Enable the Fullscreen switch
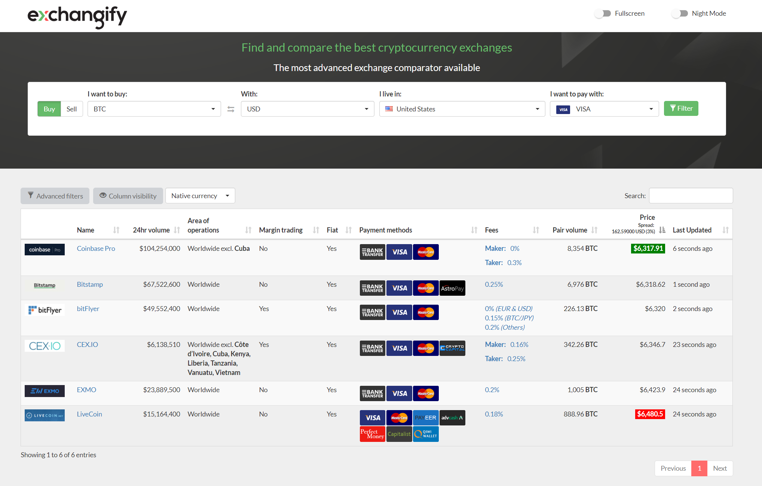 click(x=603, y=13)
